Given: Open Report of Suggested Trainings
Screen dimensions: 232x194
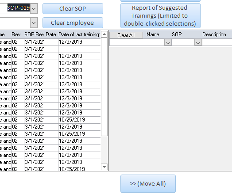Looking at the screenshot, I should tap(160, 15).
